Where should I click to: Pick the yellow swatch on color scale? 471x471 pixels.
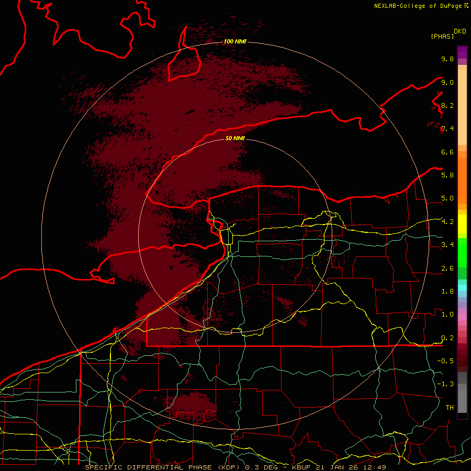pos(462,224)
